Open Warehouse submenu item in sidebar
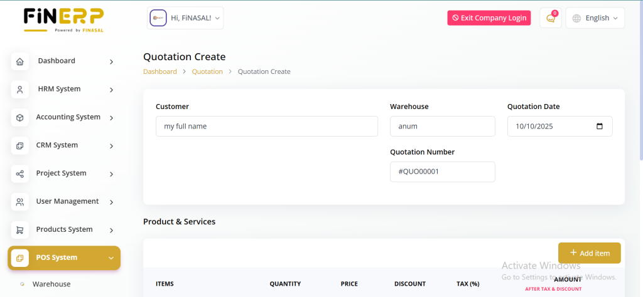 click(51, 284)
